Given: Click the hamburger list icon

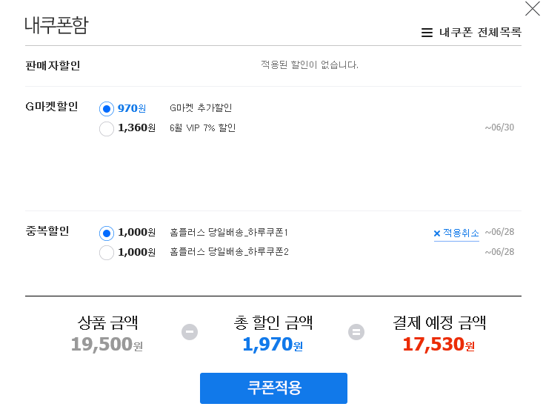Looking at the screenshot, I should pyautogui.click(x=427, y=33).
